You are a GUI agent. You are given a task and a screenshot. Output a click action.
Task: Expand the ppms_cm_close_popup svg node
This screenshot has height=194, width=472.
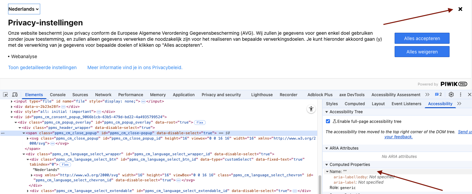point(27,138)
